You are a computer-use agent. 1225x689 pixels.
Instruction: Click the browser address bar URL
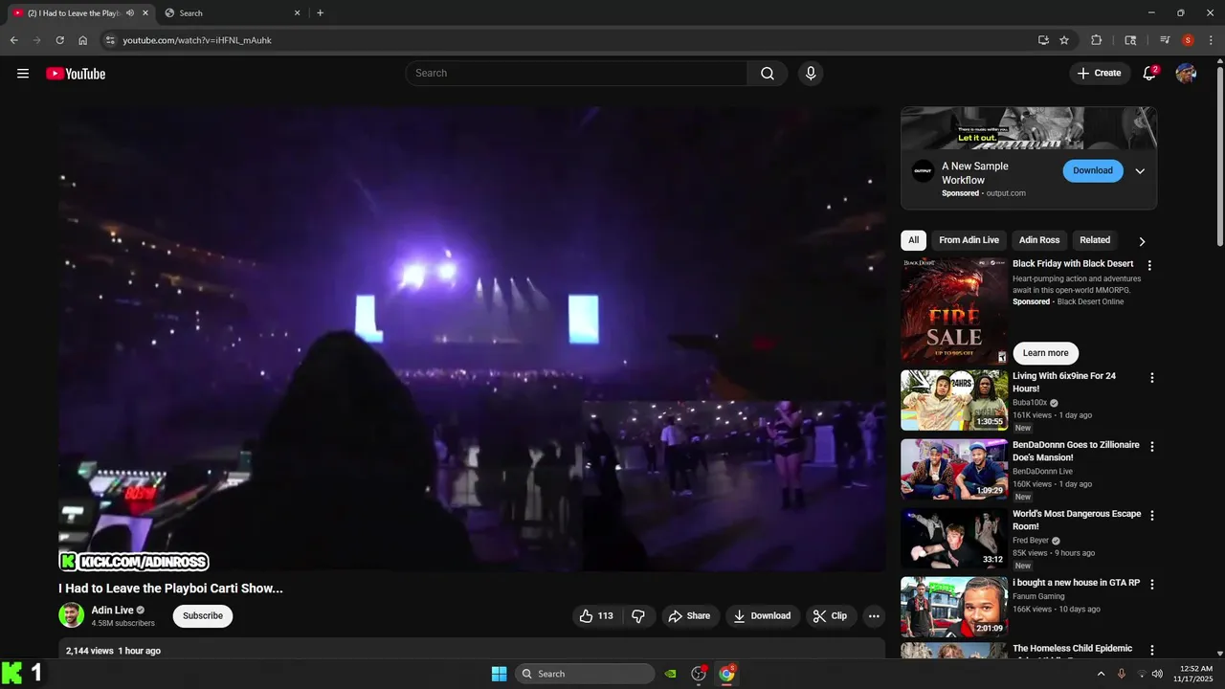[197, 40]
